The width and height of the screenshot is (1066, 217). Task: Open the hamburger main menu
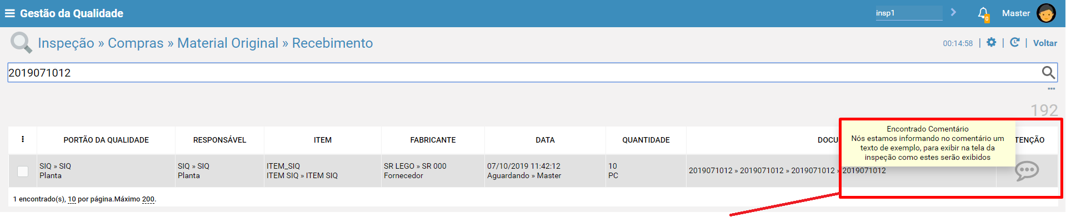(x=9, y=13)
